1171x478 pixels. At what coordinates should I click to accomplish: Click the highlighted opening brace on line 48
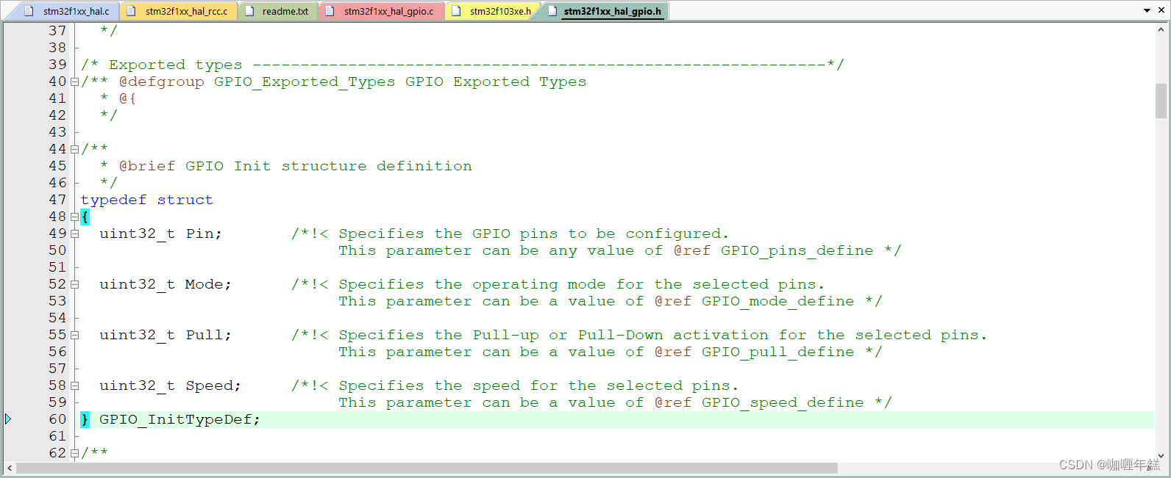(x=85, y=217)
